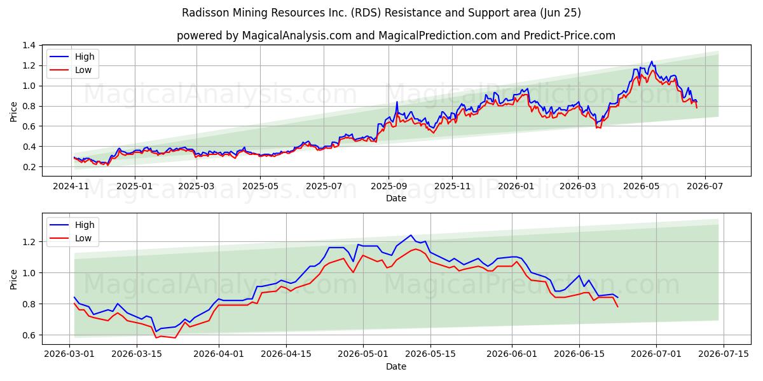Click the 2026-03 tick label on top chart

(x=577, y=187)
